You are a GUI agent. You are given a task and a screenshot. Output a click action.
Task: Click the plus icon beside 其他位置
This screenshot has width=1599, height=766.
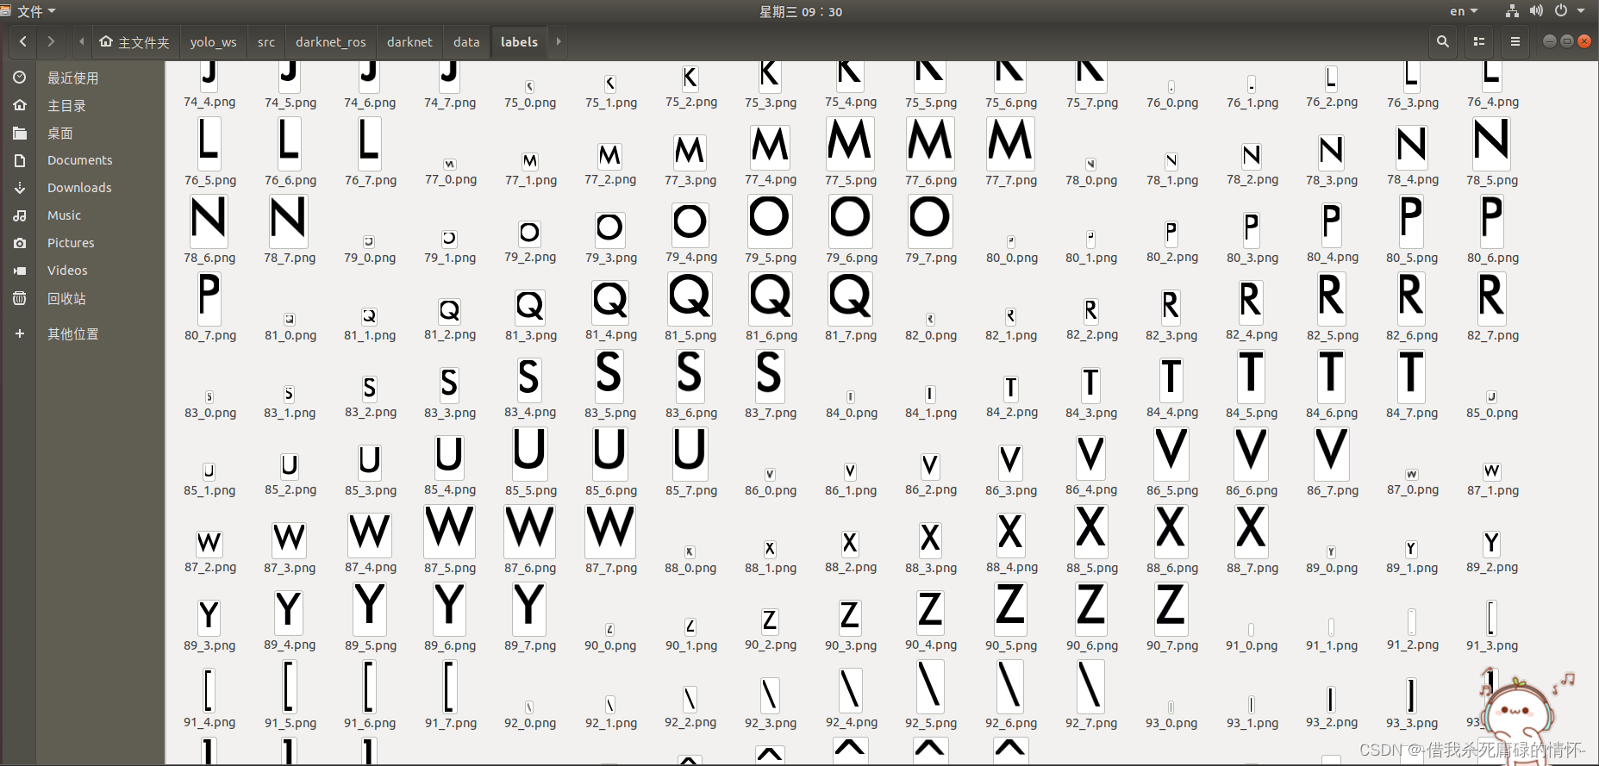point(20,333)
